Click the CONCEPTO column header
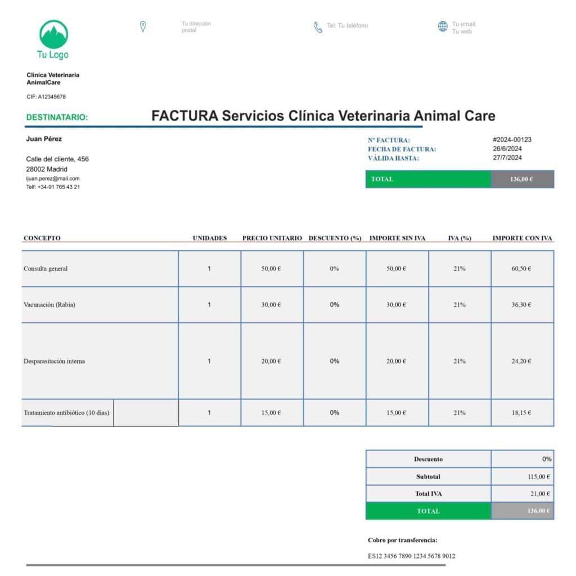This screenshot has width=576, height=576. pos(42,238)
